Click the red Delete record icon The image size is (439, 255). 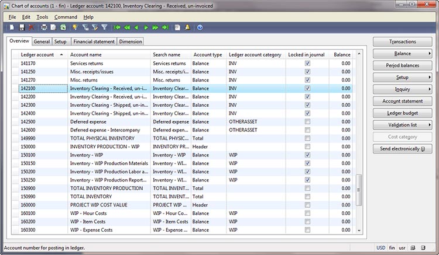pyautogui.click(x=31, y=27)
